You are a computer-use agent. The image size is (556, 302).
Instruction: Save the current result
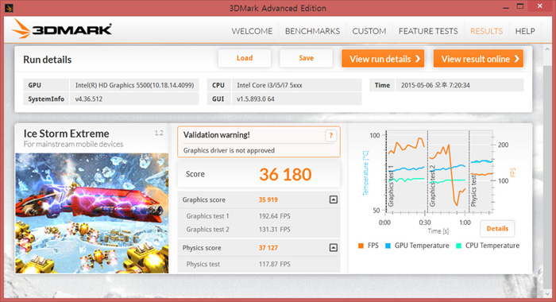307,58
